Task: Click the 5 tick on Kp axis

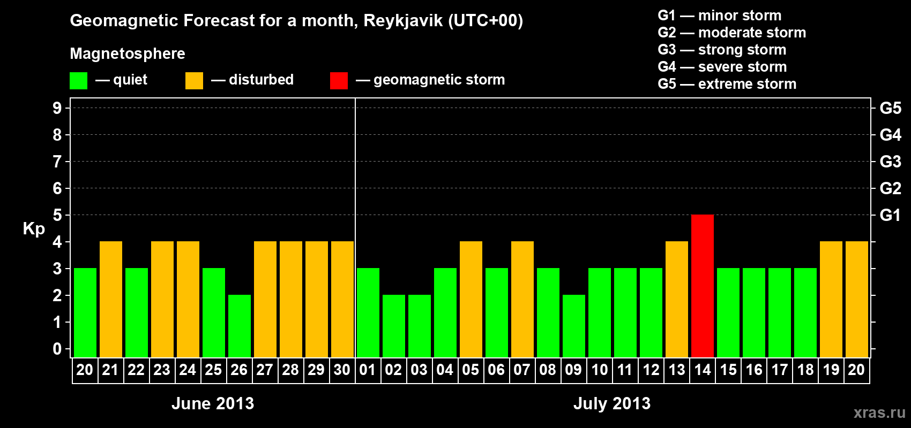Action: (57, 215)
